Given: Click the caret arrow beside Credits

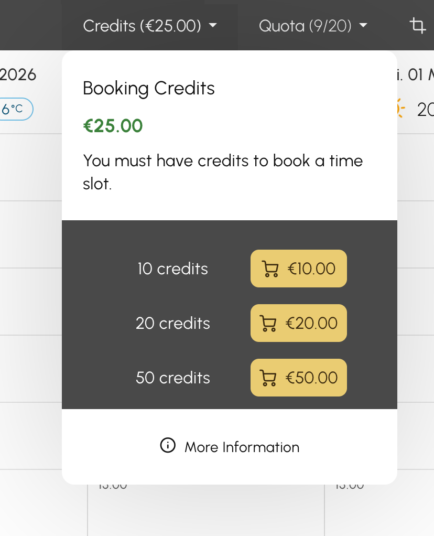Looking at the screenshot, I should coord(213,26).
